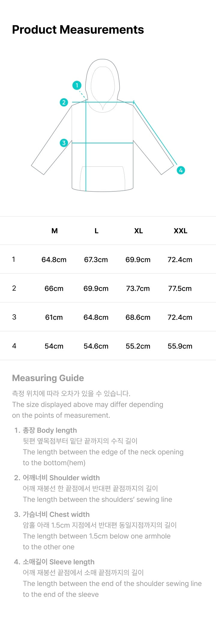Screen dimensions: 216x624
Task: Select the XXL size column header
Action: point(180,231)
